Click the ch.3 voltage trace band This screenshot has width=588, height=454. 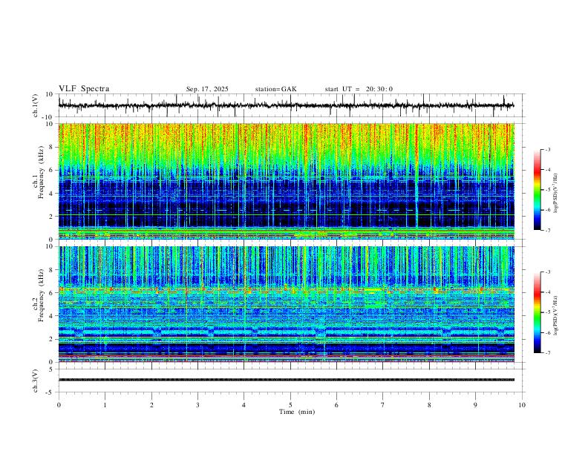[286, 380]
